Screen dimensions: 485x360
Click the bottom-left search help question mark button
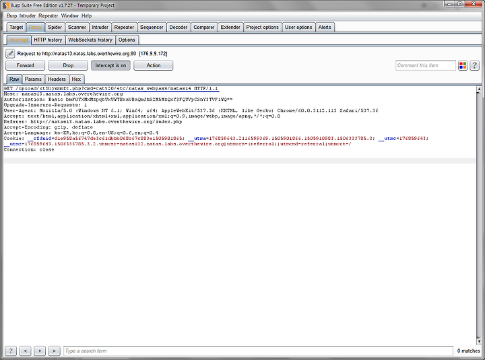pyautogui.click(x=11, y=351)
